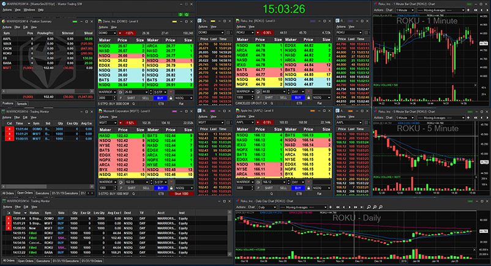Select 01/31/19 Orders tab in bottom Trading Monitor
The image size is (491, 266).
92,260
